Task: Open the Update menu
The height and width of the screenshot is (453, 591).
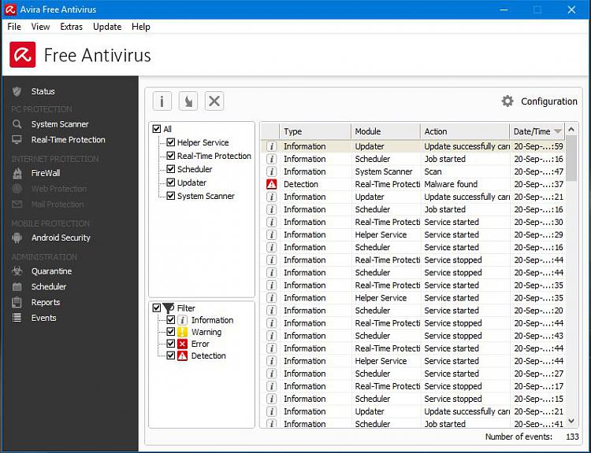Action: click(x=107, y=27)
